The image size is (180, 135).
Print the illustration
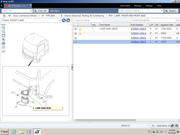3,43
